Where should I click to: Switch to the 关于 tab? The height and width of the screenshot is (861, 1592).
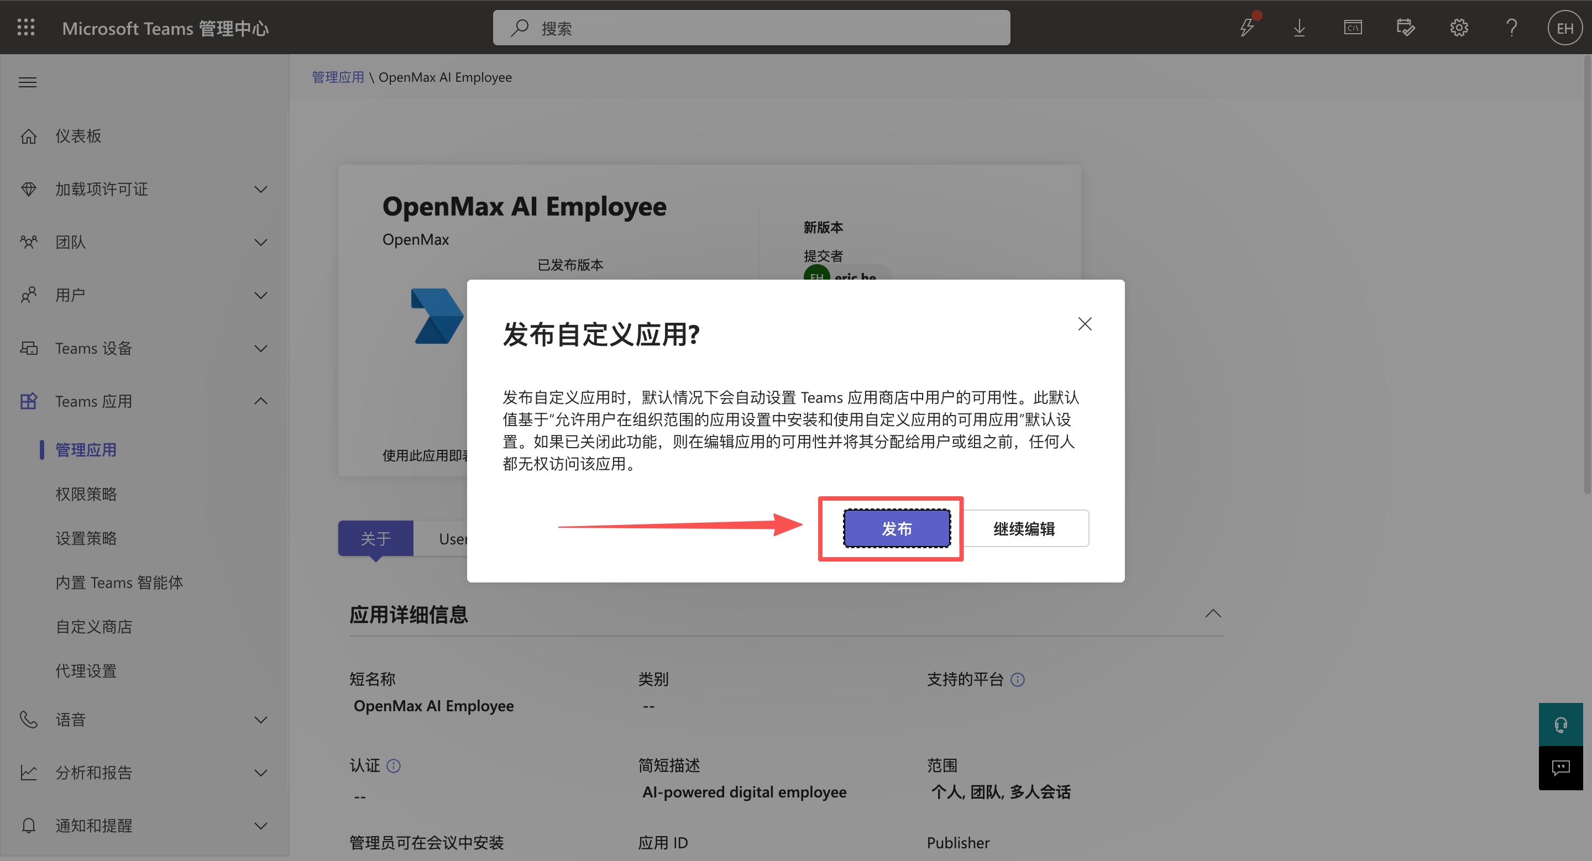pos(376,539)
